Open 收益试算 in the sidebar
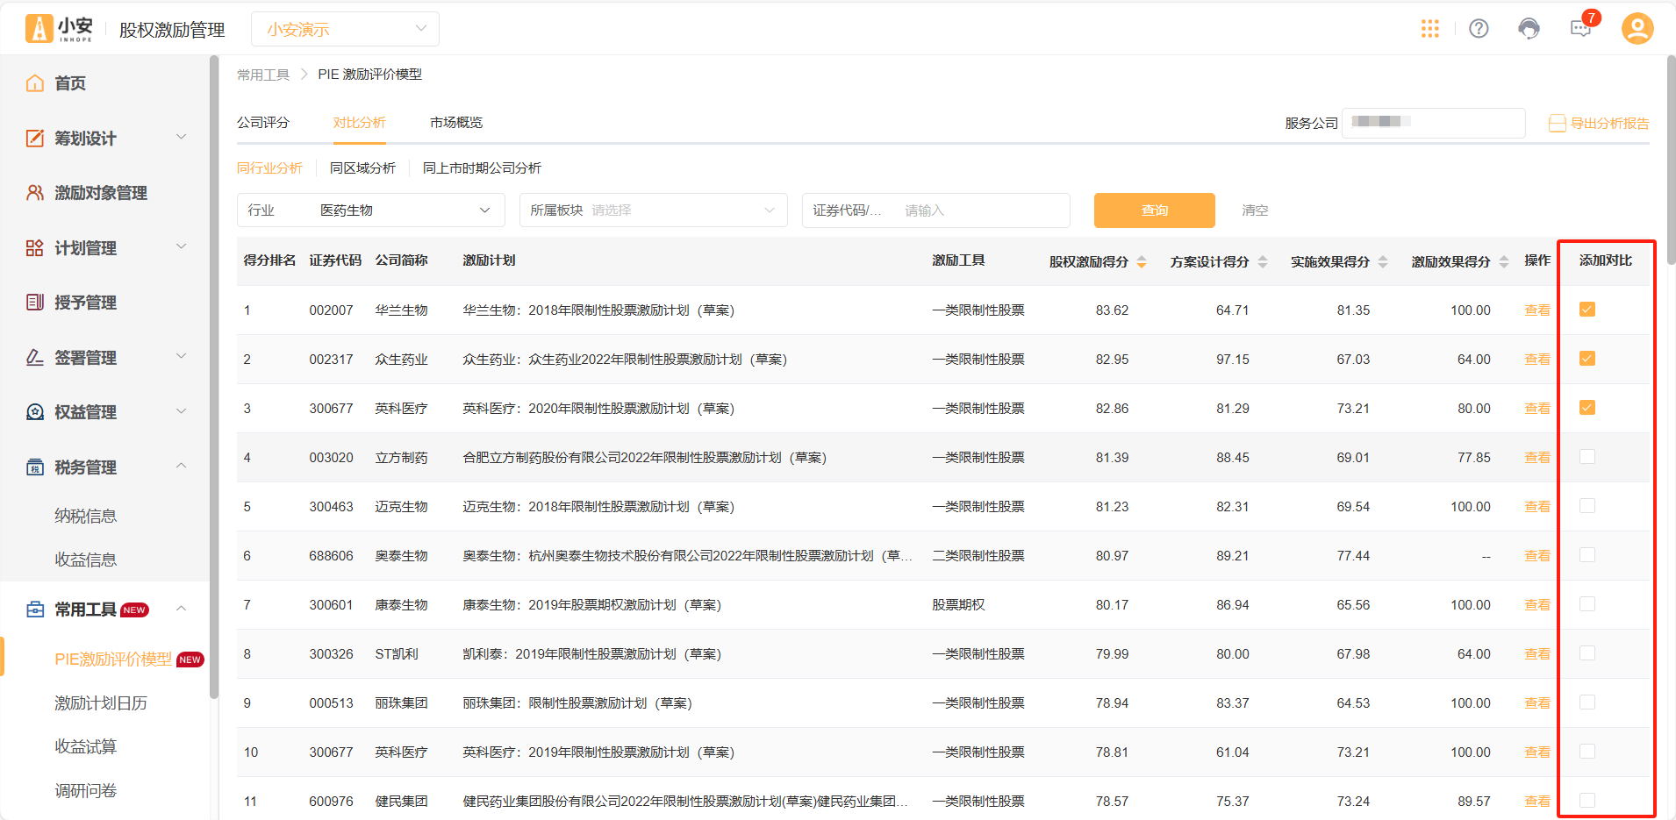Screen dimensions: 1676x820 pos(85,747)
